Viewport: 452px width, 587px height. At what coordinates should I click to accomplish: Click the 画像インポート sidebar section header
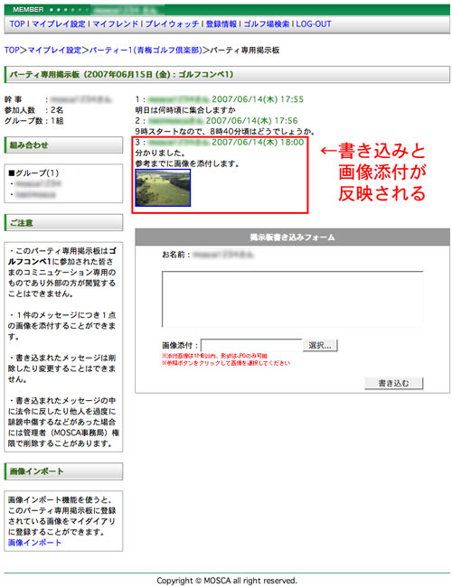pyautogui.click(x=63, y=471)
